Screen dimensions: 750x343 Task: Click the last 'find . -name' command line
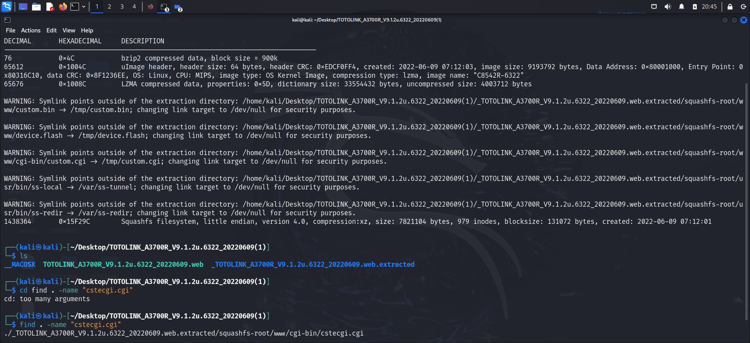[70, 325]
